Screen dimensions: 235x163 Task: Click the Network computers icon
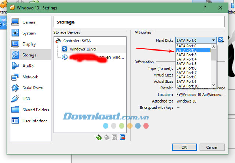(x=15, y=77)
